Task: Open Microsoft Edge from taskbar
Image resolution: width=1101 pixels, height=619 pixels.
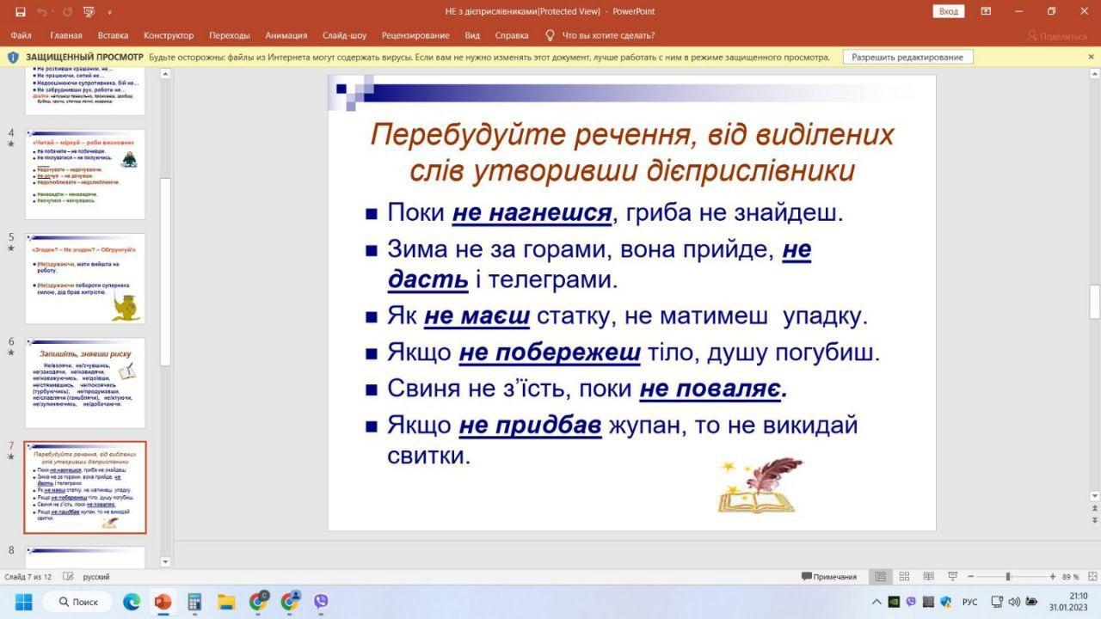Action: pyautogui.click(x=132, y=602)
